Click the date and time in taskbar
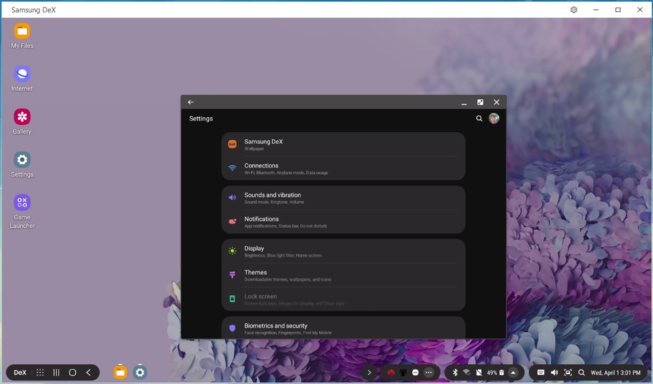653x384 pixels. tap(616, 373)
